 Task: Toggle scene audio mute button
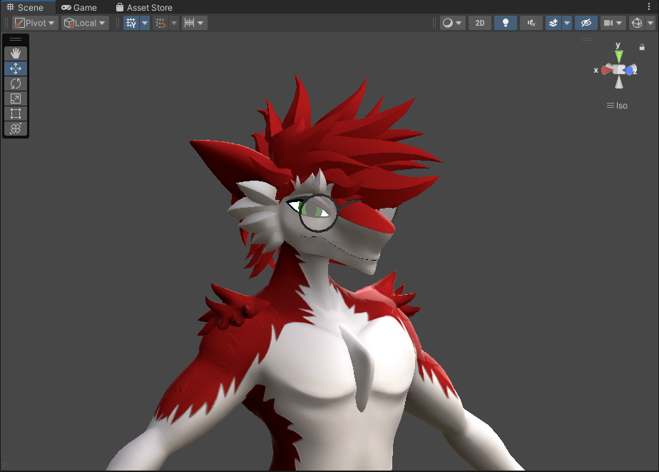pyautogui.click(x=531, y=23)
